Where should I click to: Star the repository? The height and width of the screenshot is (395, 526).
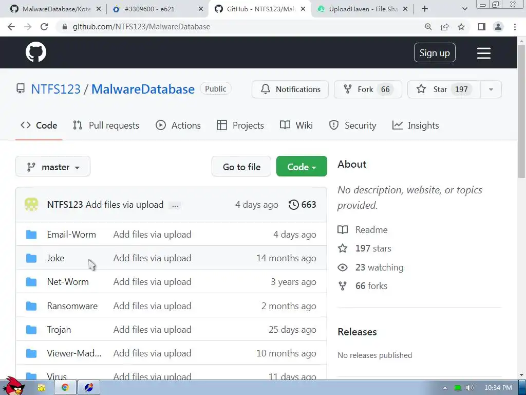coord(444,89)
